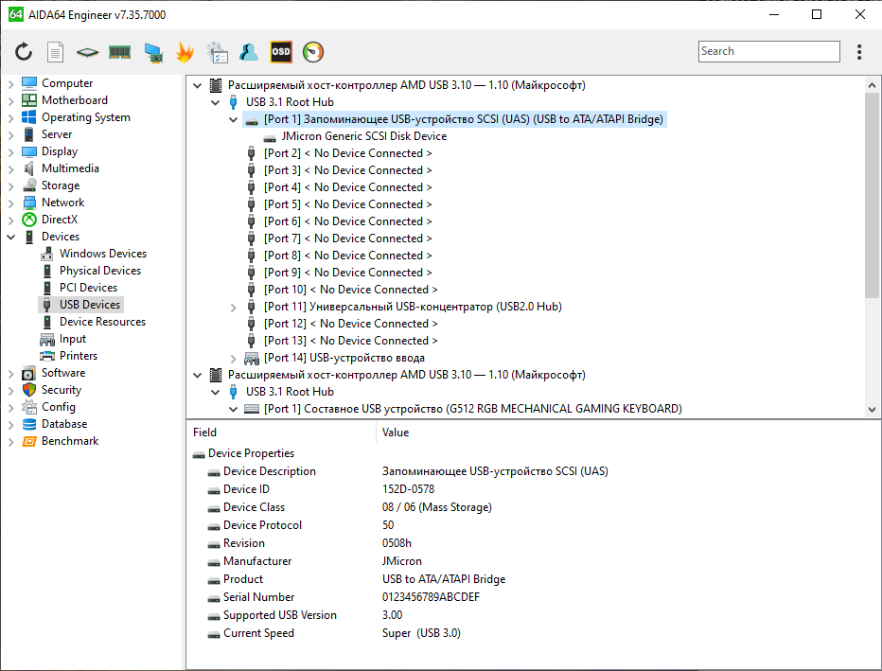
Task: Expand the Storage tree node
Action: 10,185
